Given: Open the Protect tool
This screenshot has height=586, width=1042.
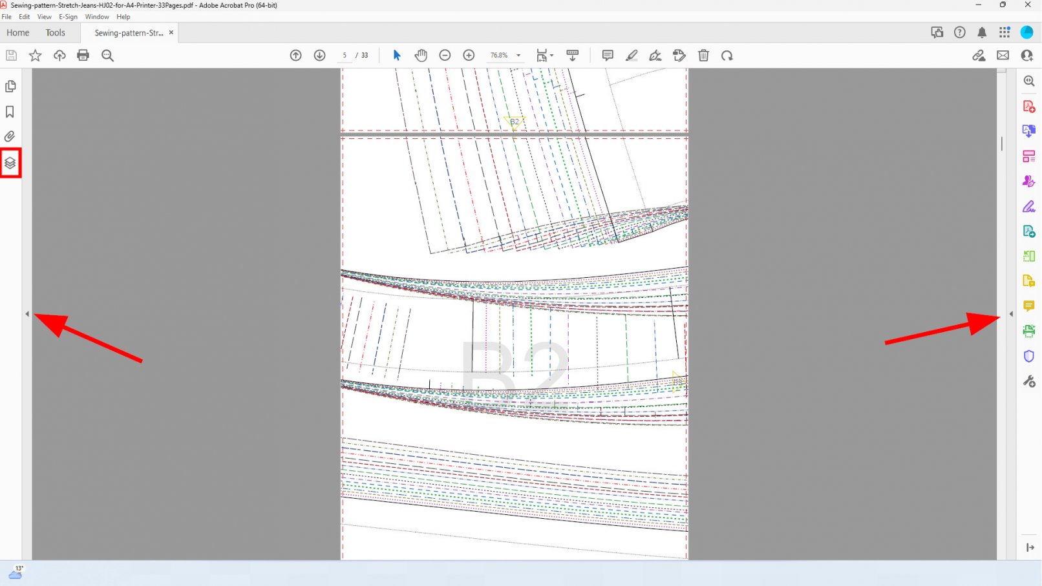Looking at the screenshot, I should tap(1029, 355).
